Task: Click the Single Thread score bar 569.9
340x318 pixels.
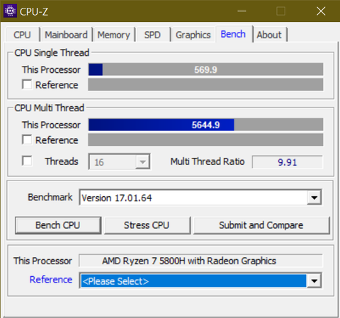Action: point(205,69)
